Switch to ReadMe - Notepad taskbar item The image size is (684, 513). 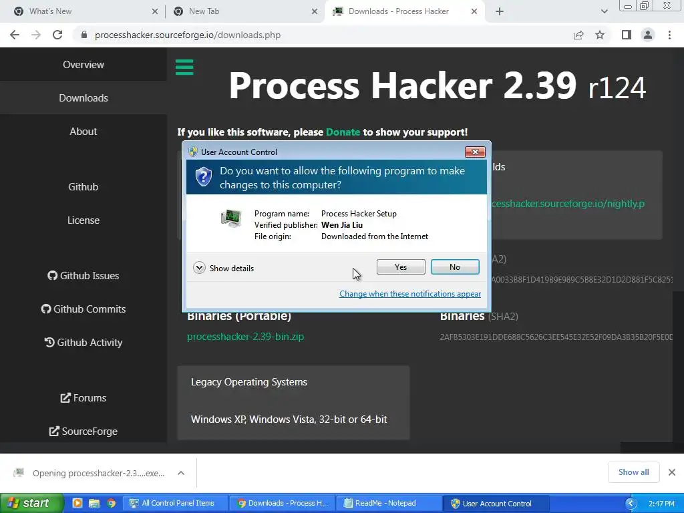389,504
